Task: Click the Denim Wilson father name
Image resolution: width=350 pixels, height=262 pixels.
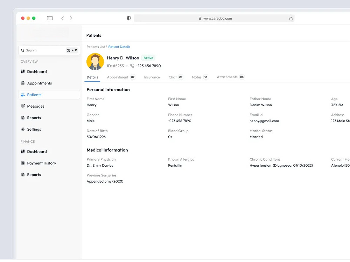Action: pos(260,105)
